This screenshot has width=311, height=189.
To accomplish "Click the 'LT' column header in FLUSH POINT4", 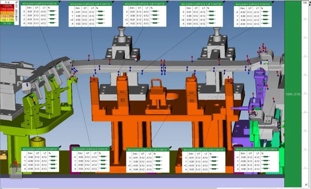I will click(257, 153).
